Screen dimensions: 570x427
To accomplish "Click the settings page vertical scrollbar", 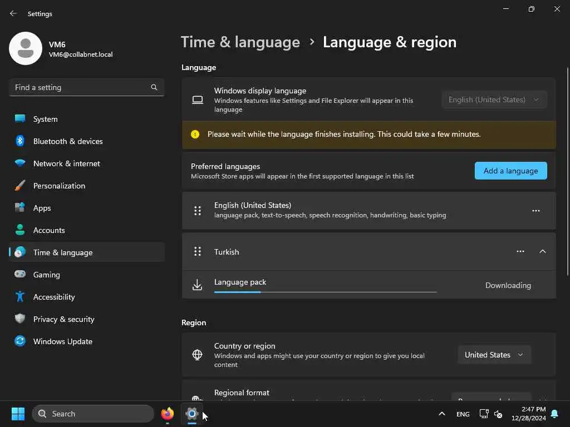I will tap(567, 171).
